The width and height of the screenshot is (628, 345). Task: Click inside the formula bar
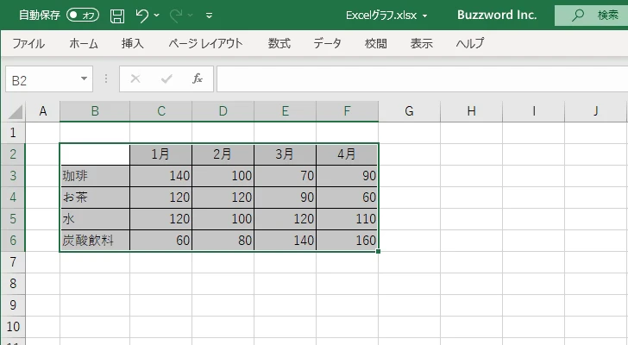(422, 78)
